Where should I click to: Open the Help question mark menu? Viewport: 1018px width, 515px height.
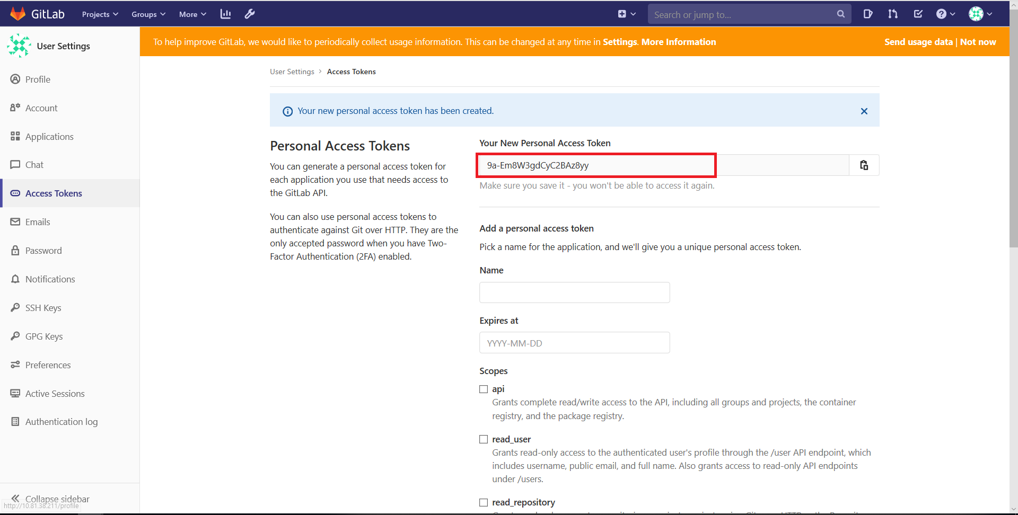[x=945, y=14]
